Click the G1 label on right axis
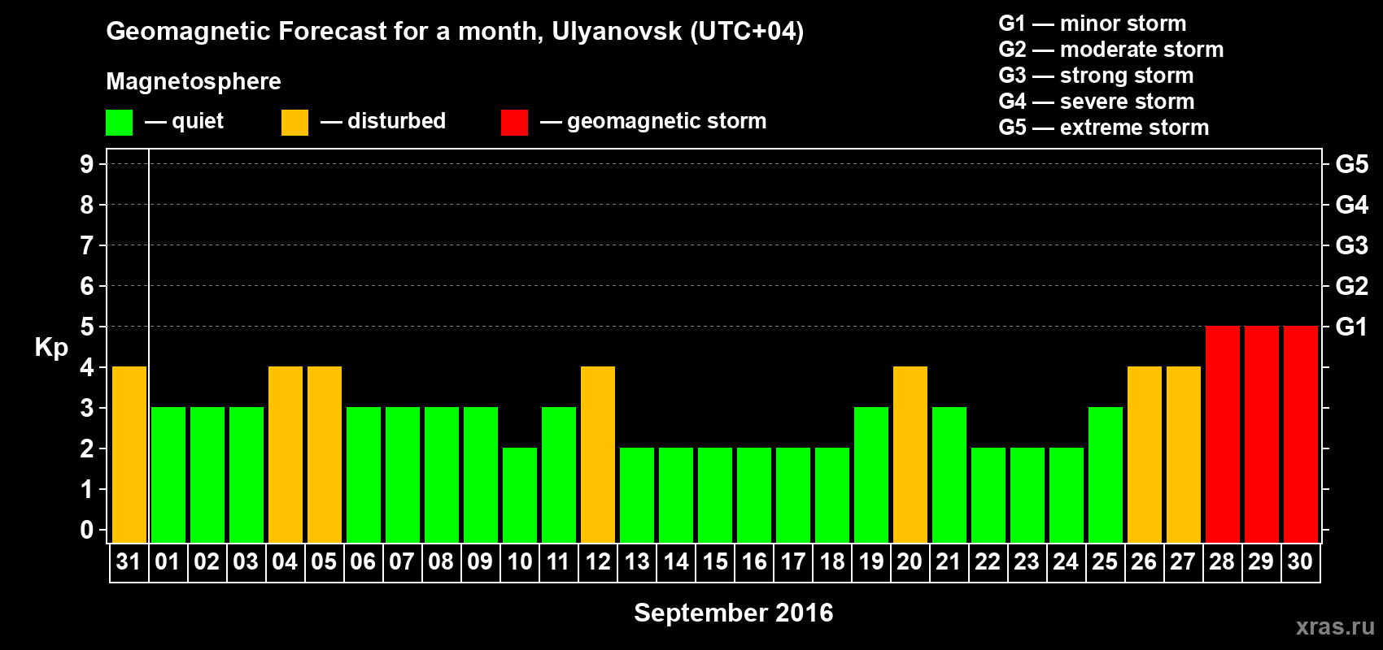Screen dimensions: 1383x650 tap(1351, 327)
